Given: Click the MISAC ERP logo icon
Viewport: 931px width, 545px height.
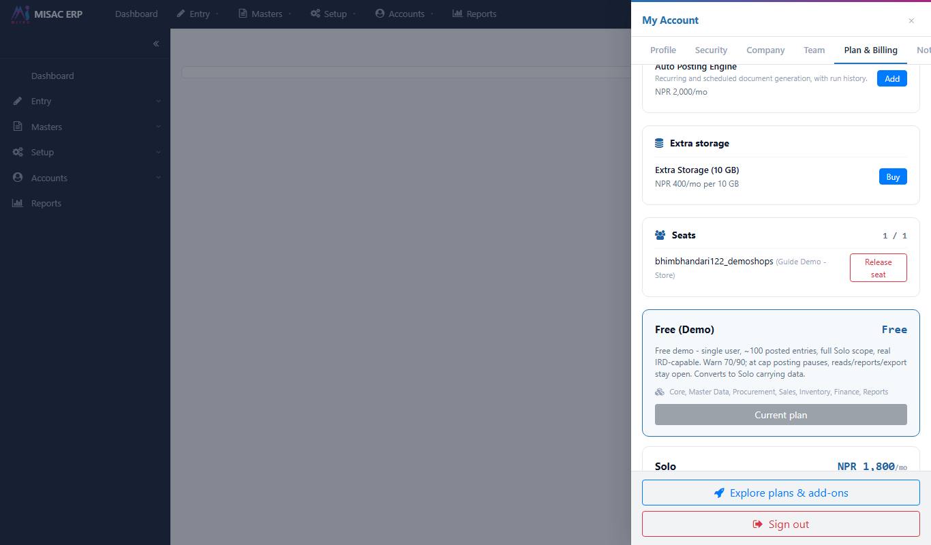Looking at the screenshot, I should click(20, 14).
